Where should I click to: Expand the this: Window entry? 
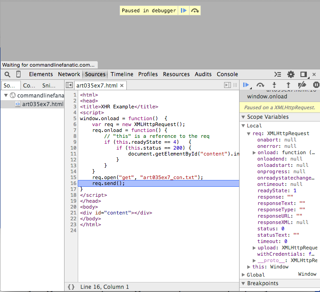coord(249,267)
